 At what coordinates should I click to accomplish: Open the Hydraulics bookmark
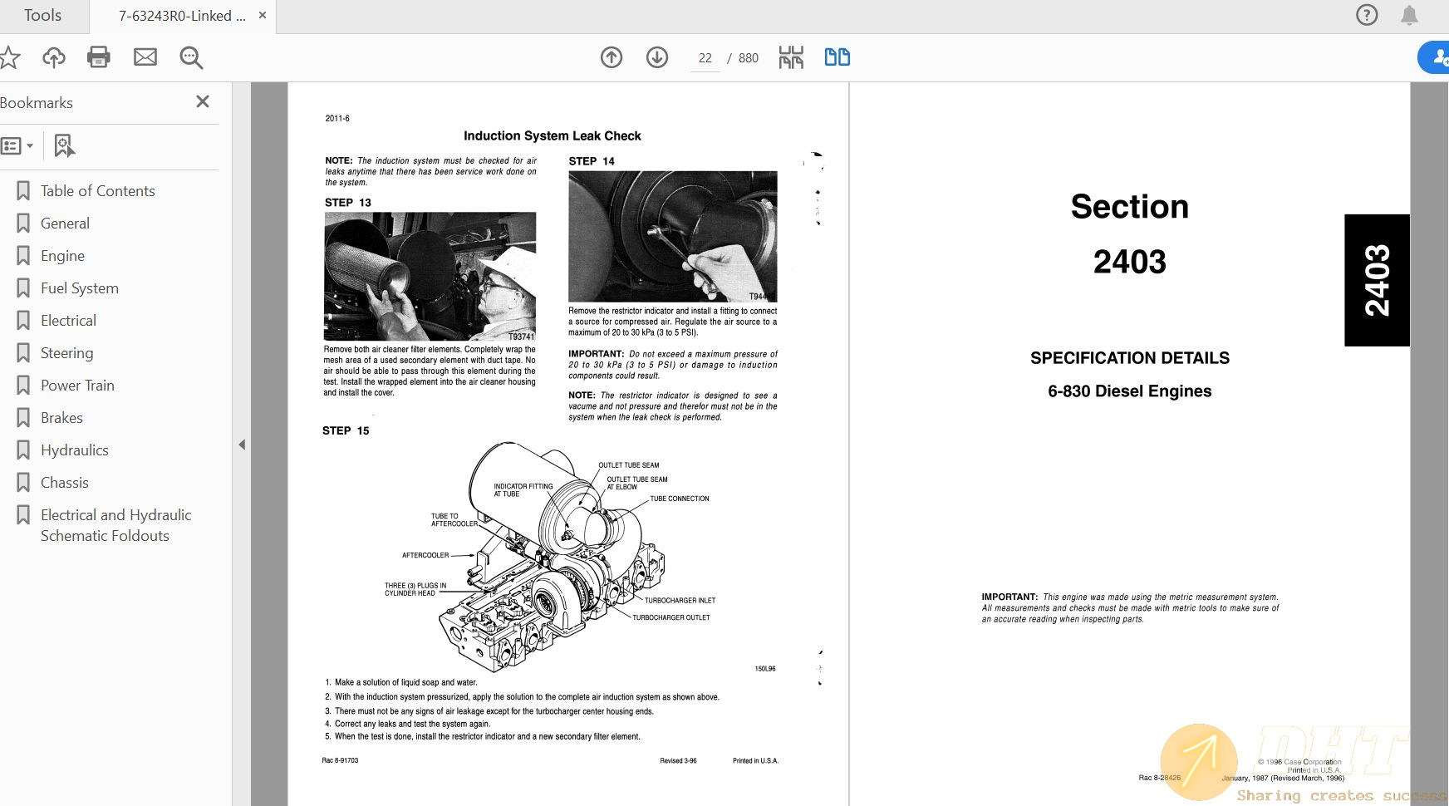74,450
